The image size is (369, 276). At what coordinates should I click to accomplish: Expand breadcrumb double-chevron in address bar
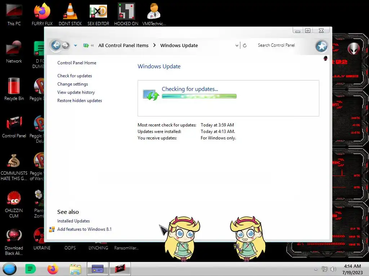click(x=92, y=46)
